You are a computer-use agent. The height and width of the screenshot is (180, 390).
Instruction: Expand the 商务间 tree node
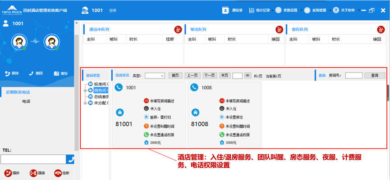(85, 90)
